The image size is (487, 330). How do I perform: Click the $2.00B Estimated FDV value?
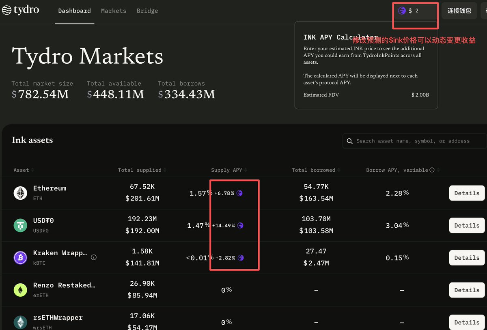420,95
